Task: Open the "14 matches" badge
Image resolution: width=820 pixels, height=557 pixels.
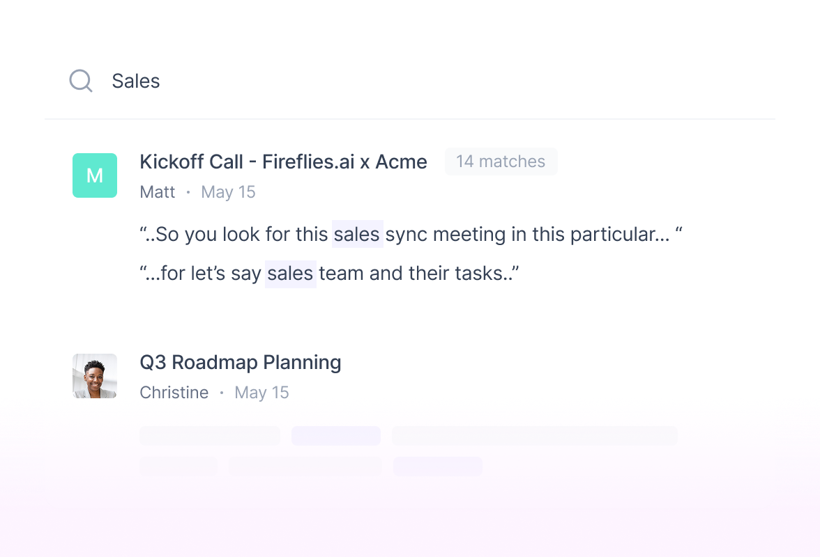Action: (501, 162)
